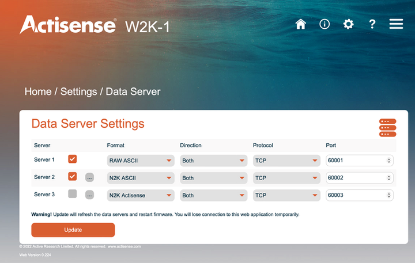Open the hamburger menu
The width and height of the screenshot is (415, 263).
click(x=396, y=24)
